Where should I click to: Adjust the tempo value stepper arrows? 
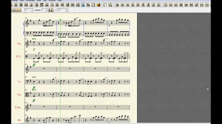(x=66, y=10)
